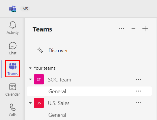Open more options for SOC Team
Screen dimensions: 157x120
pyautogui.click(x=138, y=79)
